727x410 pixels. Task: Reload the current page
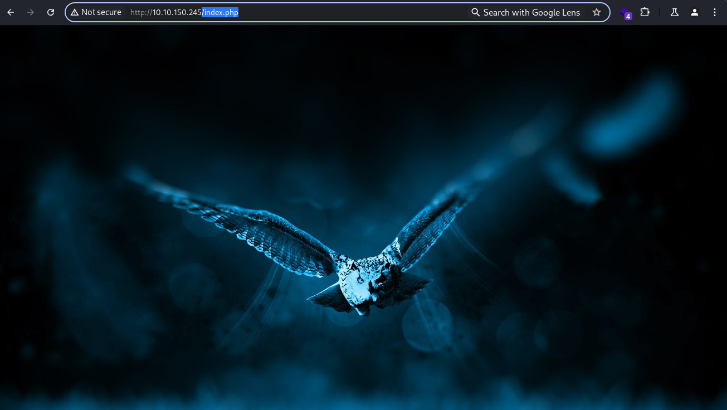[51, 12]
